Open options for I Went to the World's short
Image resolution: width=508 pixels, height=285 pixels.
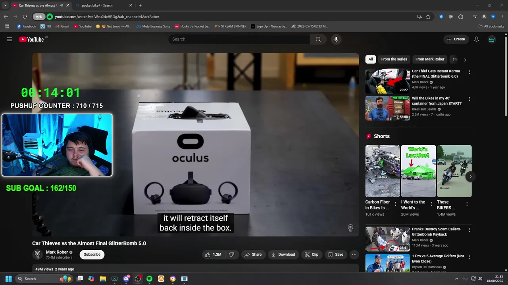tap(431, 204)
